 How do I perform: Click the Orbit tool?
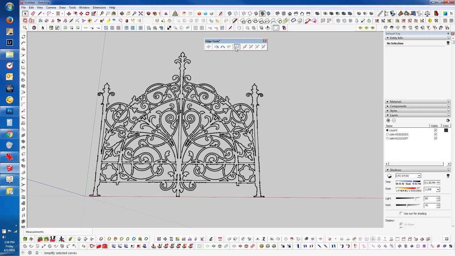coord(122,14)
